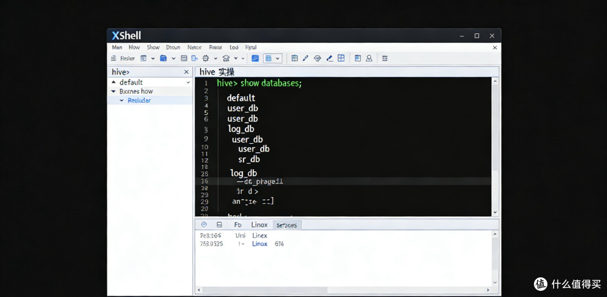
Task: Click bottom panel horizontal scrollbar right arrow
Action: click(x=487, y=290)
